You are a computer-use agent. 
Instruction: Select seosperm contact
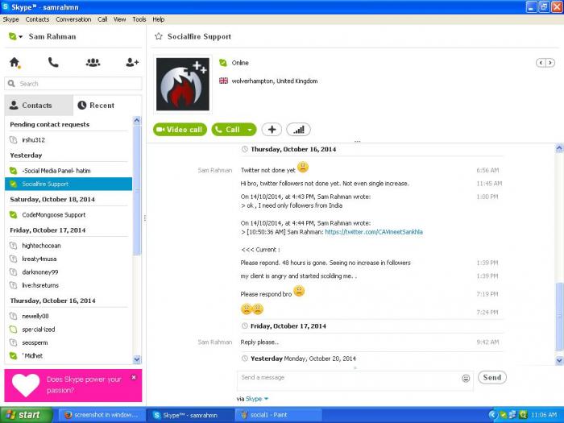pos(68,342)
